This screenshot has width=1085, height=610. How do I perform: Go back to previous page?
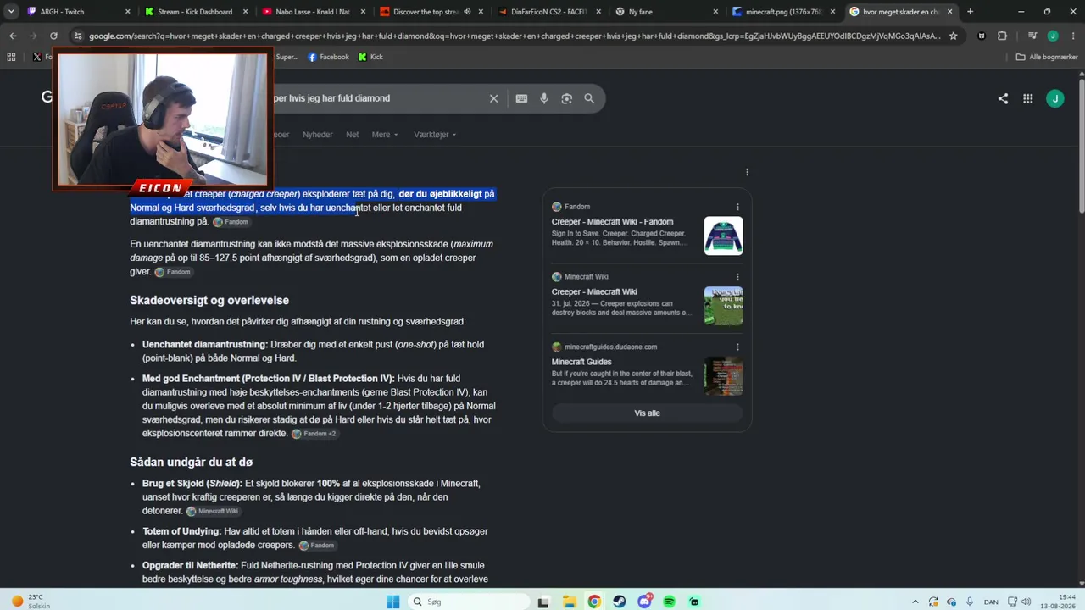pos(13,36)
